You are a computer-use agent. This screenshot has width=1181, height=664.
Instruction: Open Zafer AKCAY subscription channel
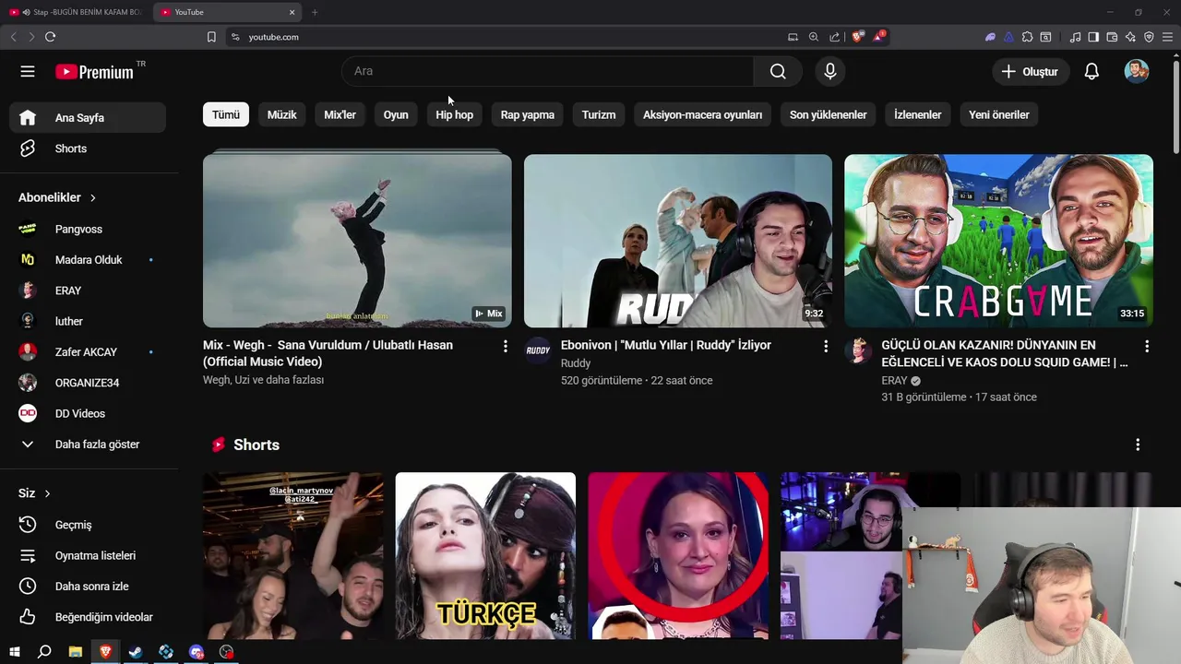click(x=88, y=352)
